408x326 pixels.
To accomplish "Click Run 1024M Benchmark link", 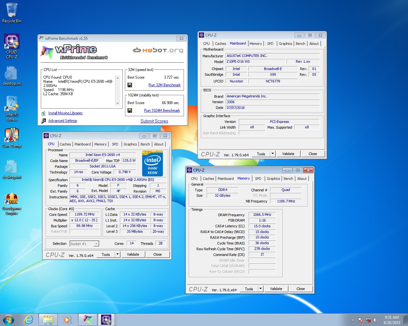I will 162,110.
